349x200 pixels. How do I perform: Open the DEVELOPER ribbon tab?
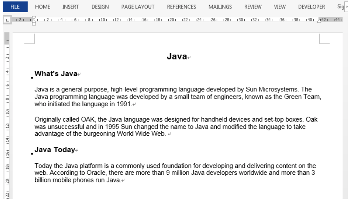coord(311,7)
